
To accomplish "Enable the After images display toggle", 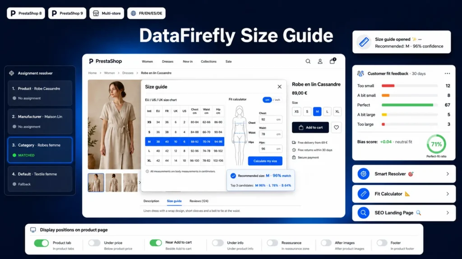I will [x=326, y=243].
